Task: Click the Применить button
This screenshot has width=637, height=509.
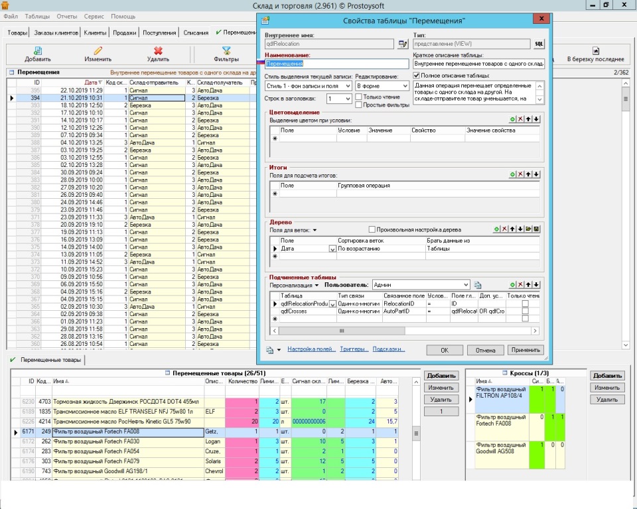Action: point(526,350)
